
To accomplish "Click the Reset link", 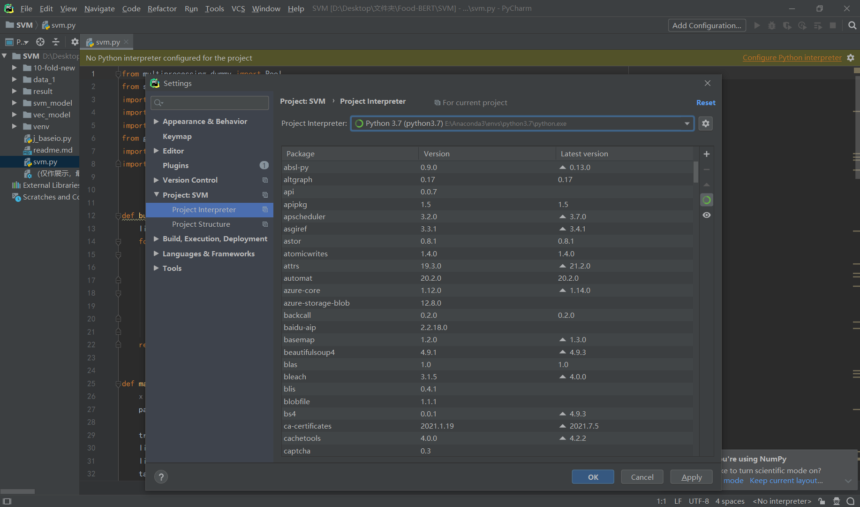I will [706, 102].
